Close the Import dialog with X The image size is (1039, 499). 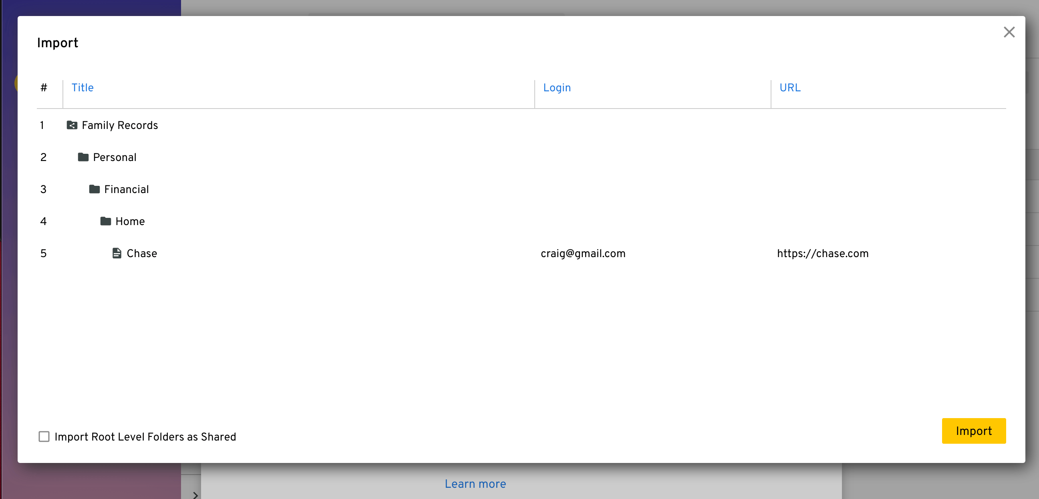click(x=1009, y=32)
